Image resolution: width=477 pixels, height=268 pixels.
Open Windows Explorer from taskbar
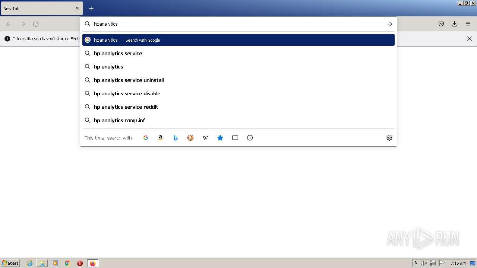[x=42, y=263]
